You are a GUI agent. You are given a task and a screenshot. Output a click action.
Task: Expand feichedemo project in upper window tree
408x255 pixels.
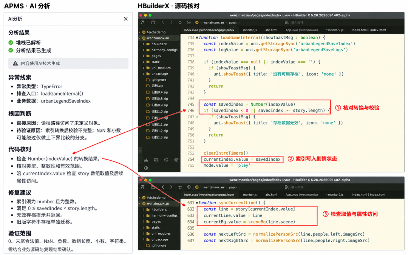pyautogui.click(x=140, y=32)
